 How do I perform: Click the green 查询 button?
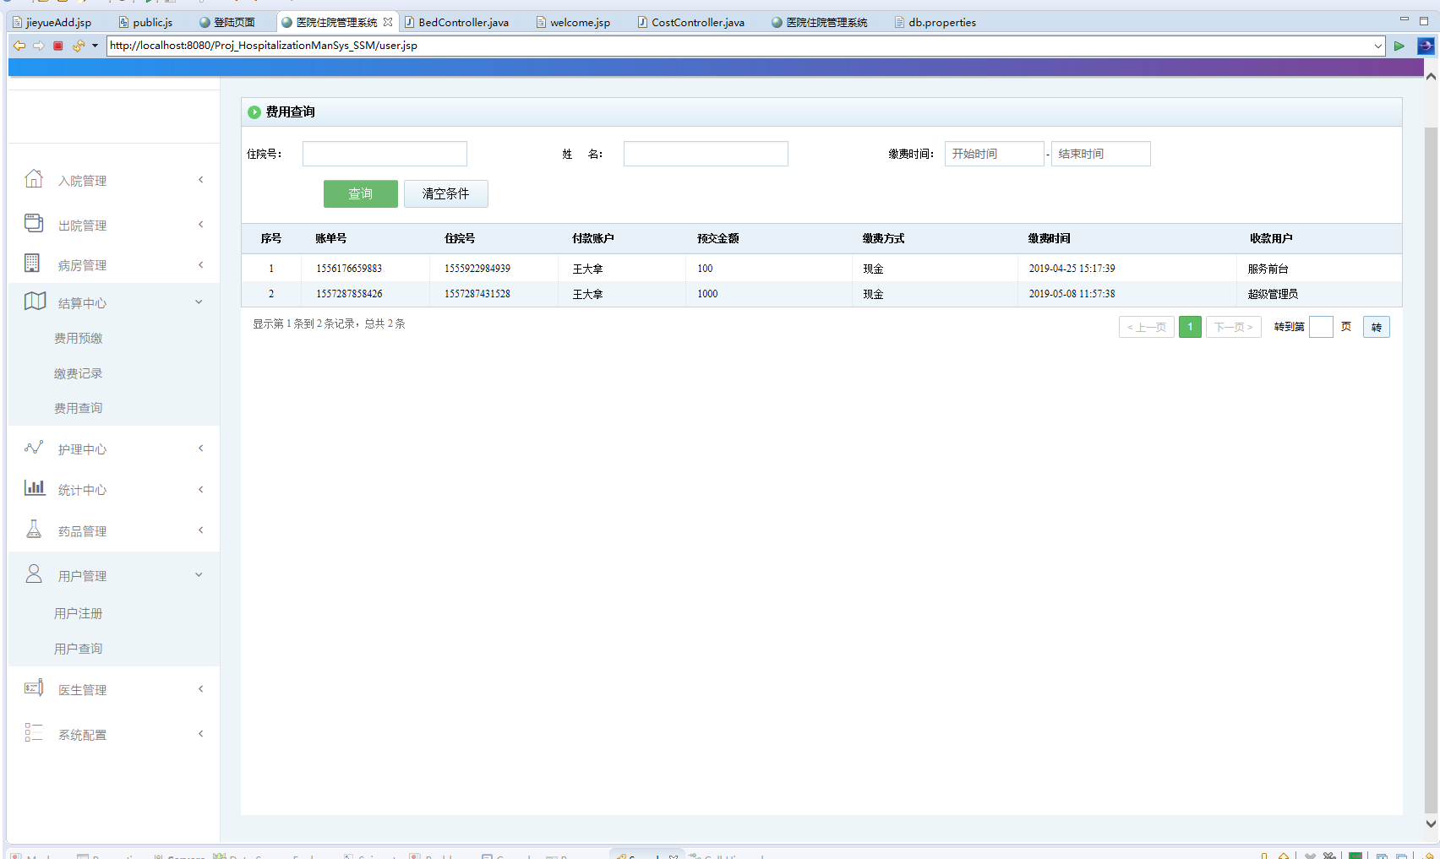[x=360, y=193]
